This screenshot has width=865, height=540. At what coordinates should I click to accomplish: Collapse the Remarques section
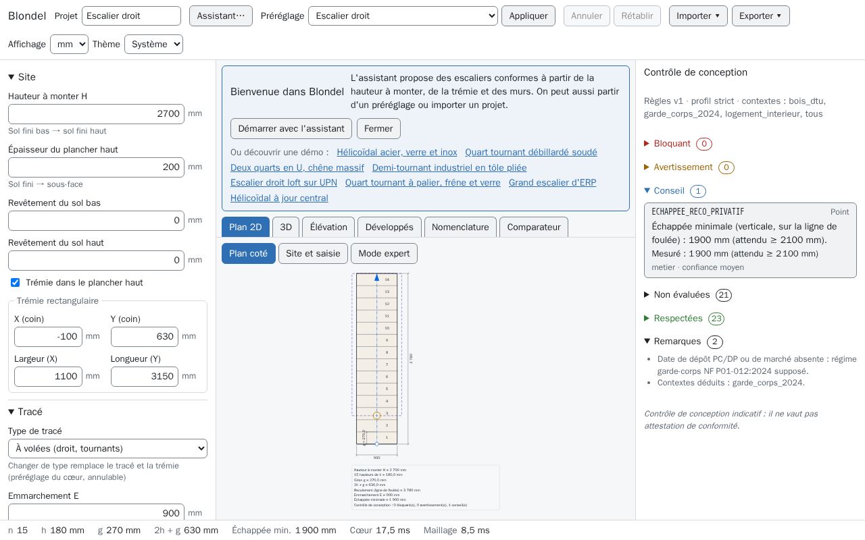point(683,342)
